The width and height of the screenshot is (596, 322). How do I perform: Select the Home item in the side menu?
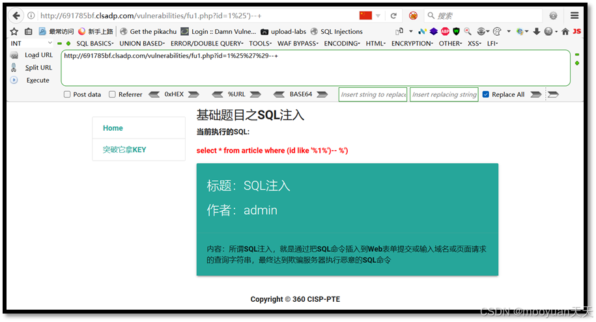(x=139, y=128)
